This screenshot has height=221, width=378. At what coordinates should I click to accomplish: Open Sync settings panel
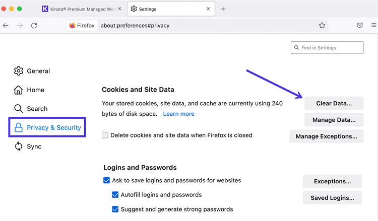click(28, 146)
